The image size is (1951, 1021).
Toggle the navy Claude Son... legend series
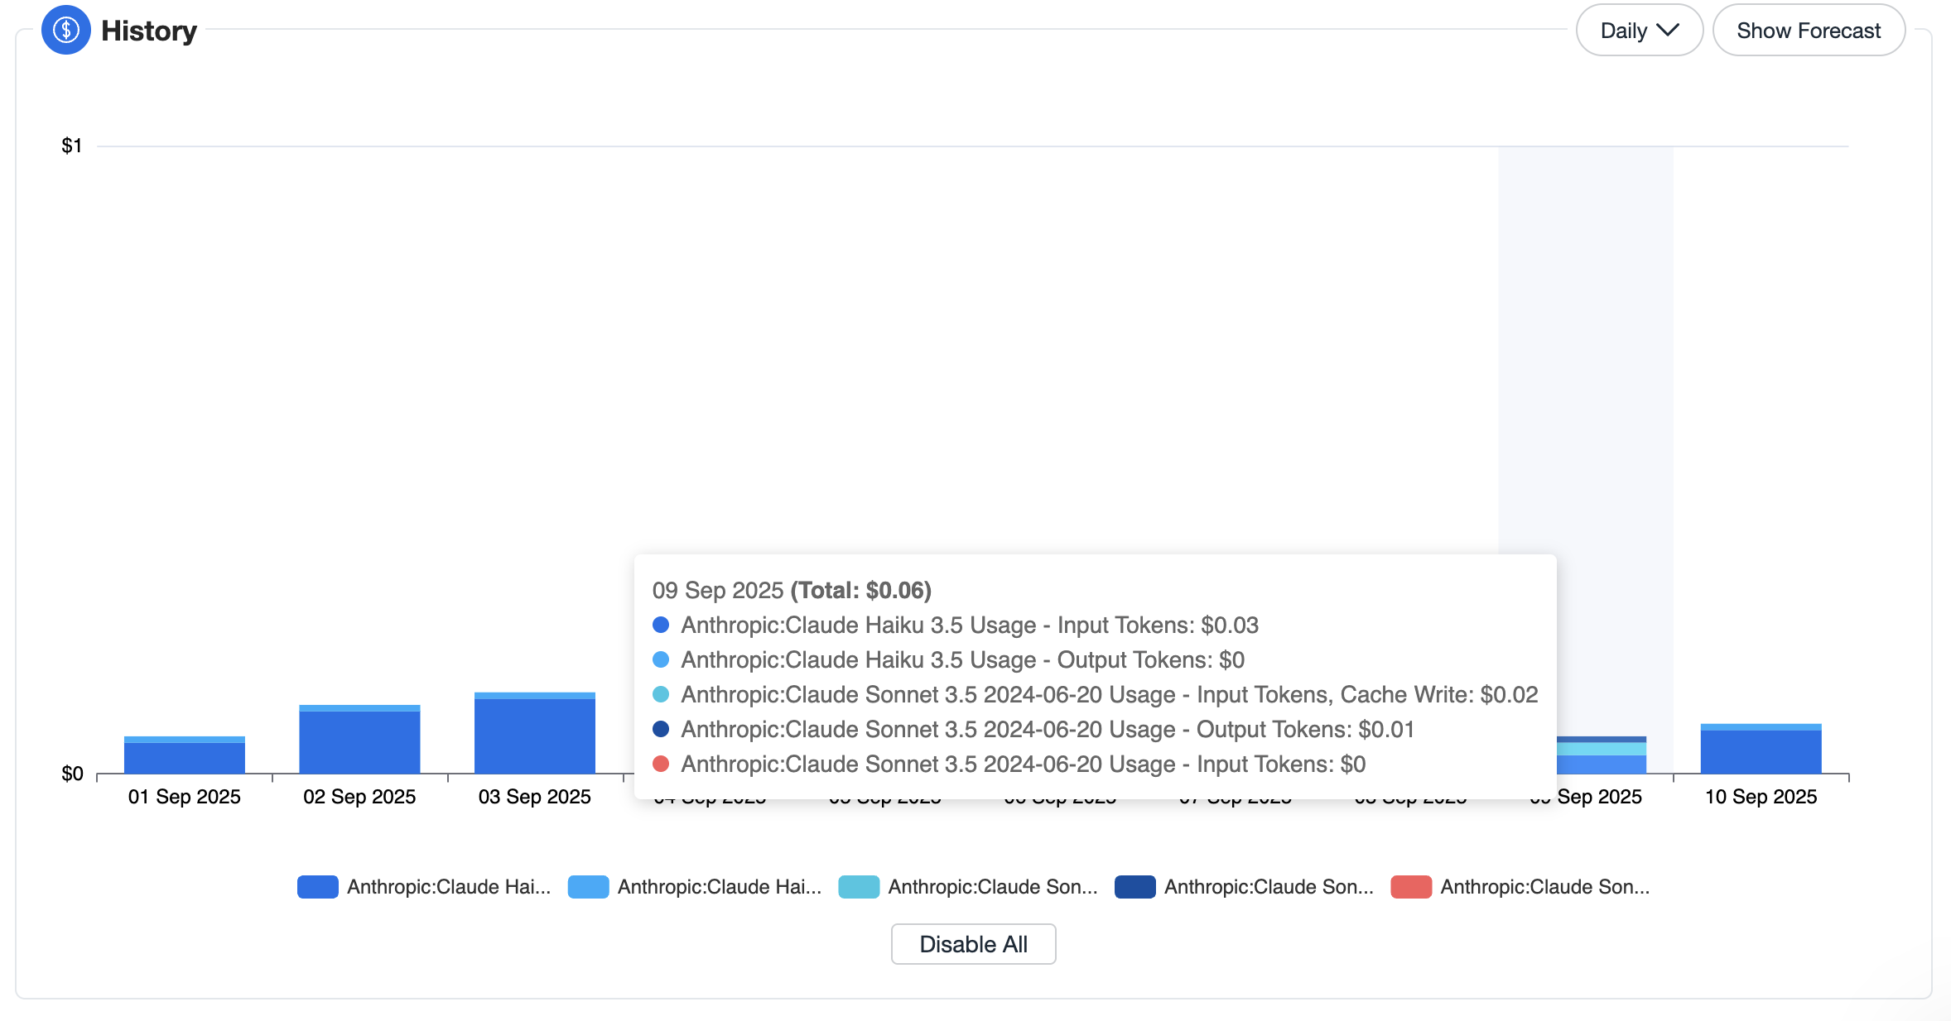1244,887
